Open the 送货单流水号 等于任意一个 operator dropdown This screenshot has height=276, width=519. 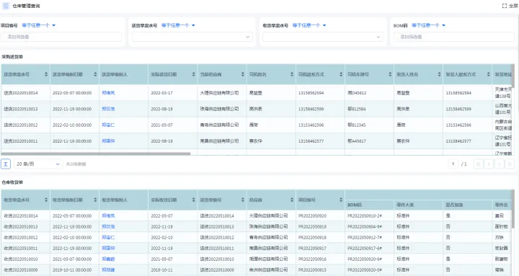(x=178, y=25)
